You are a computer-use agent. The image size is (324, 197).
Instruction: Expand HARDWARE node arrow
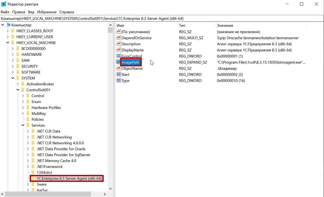point(13,55)
